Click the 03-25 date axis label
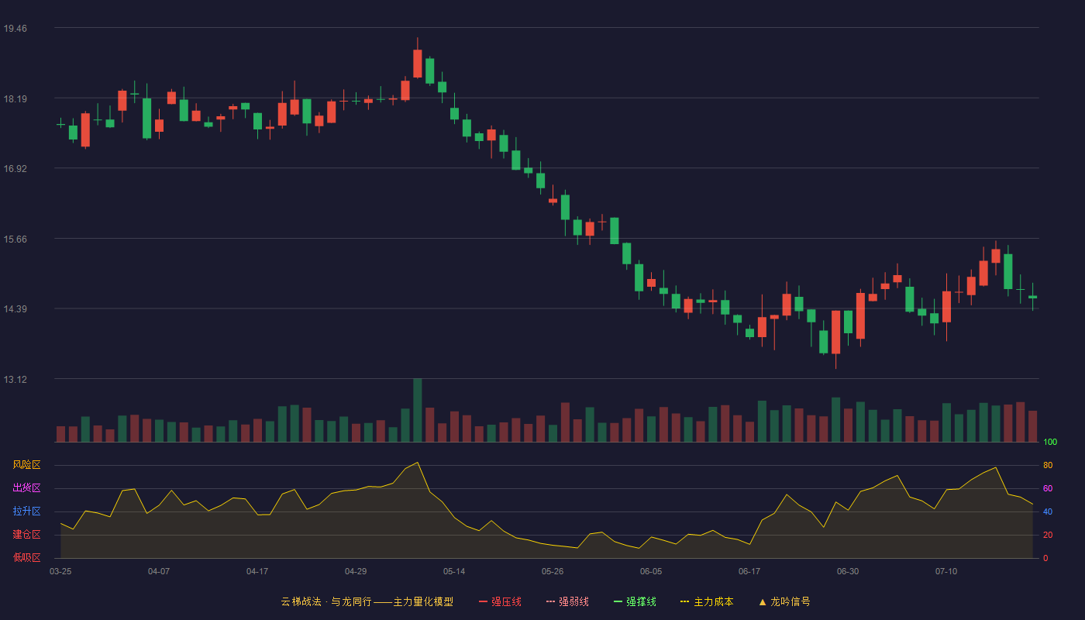 pos(60,571)
